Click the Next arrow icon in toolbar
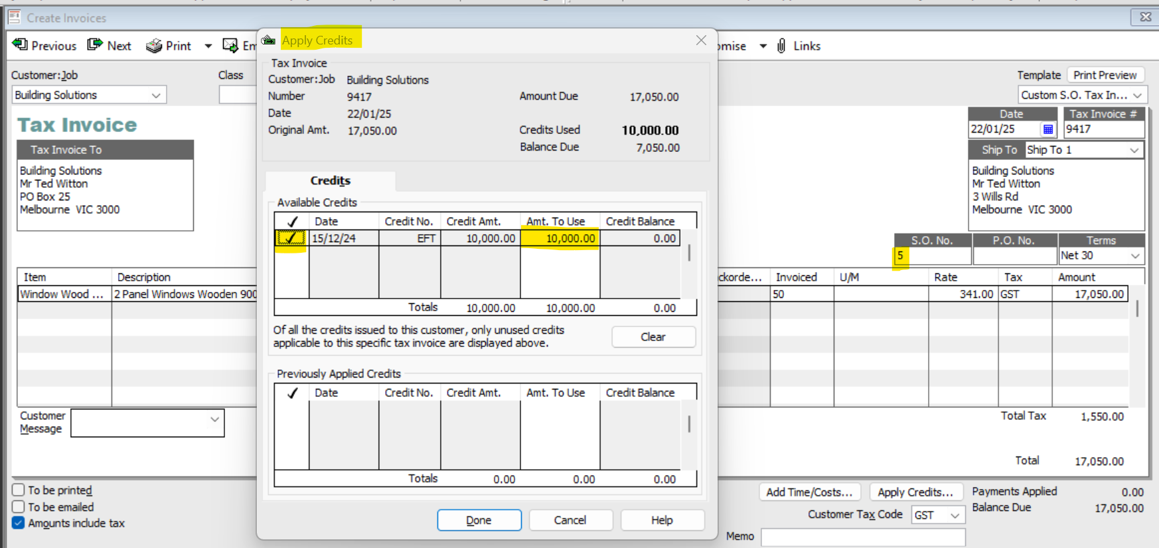 pyautogui.click(x=95, y=45)
